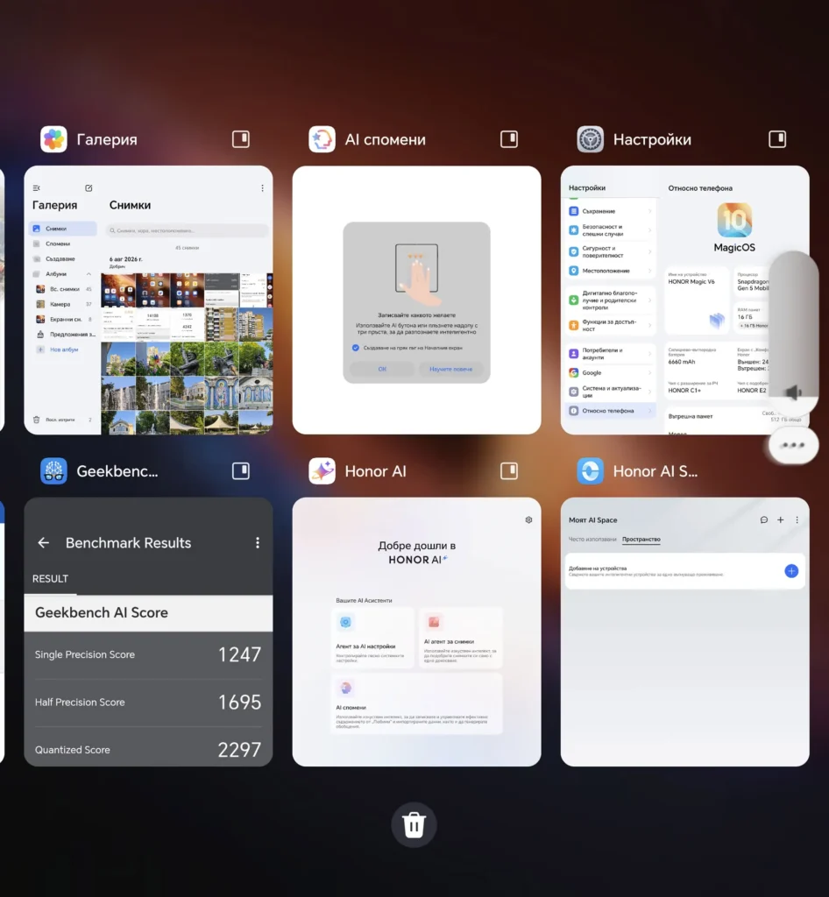
Task: Open the Галерия app icon in recents
Action: [53, 139]
